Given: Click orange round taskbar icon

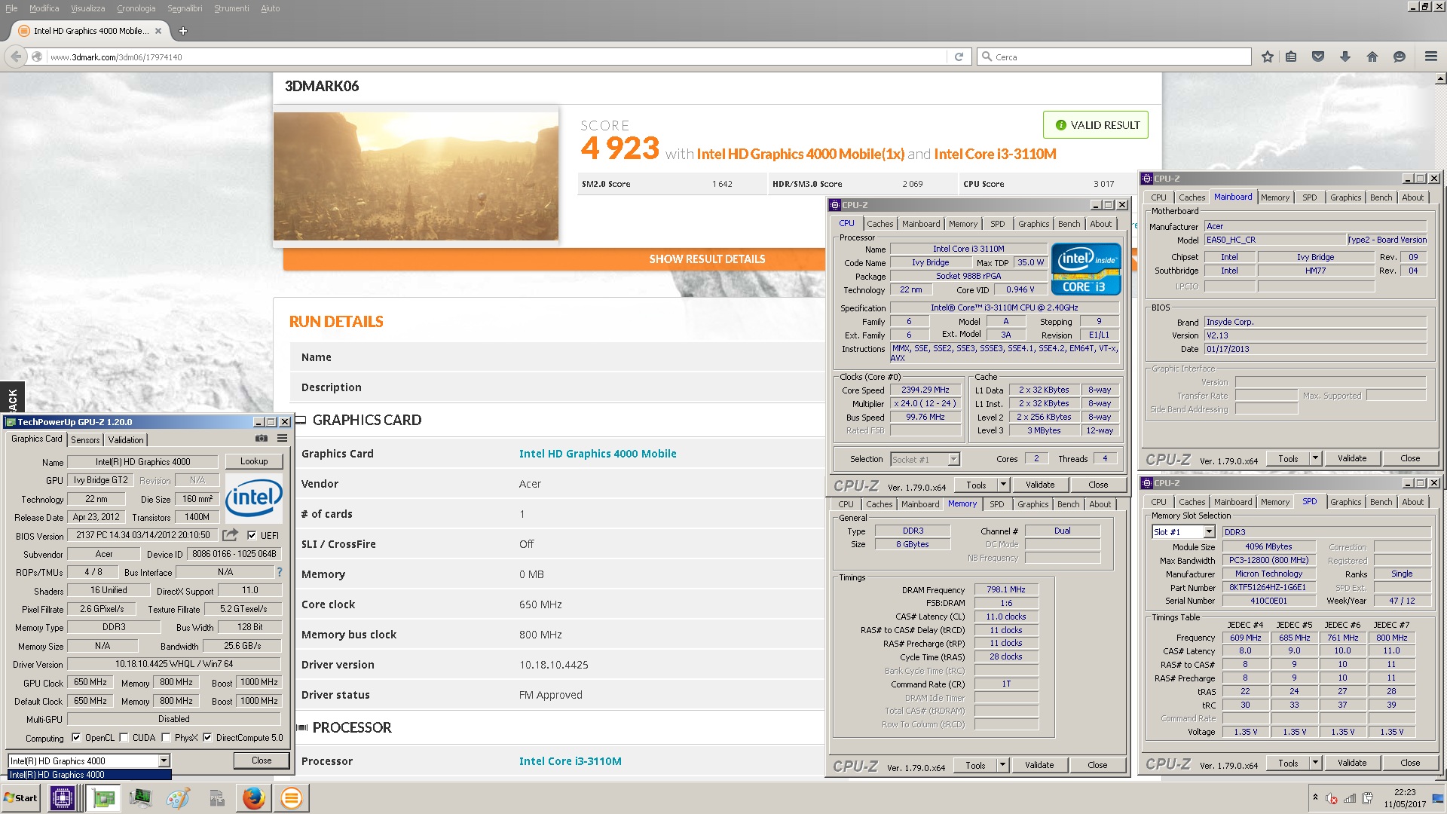Looking at the screenshot, I should coord(292,798).
